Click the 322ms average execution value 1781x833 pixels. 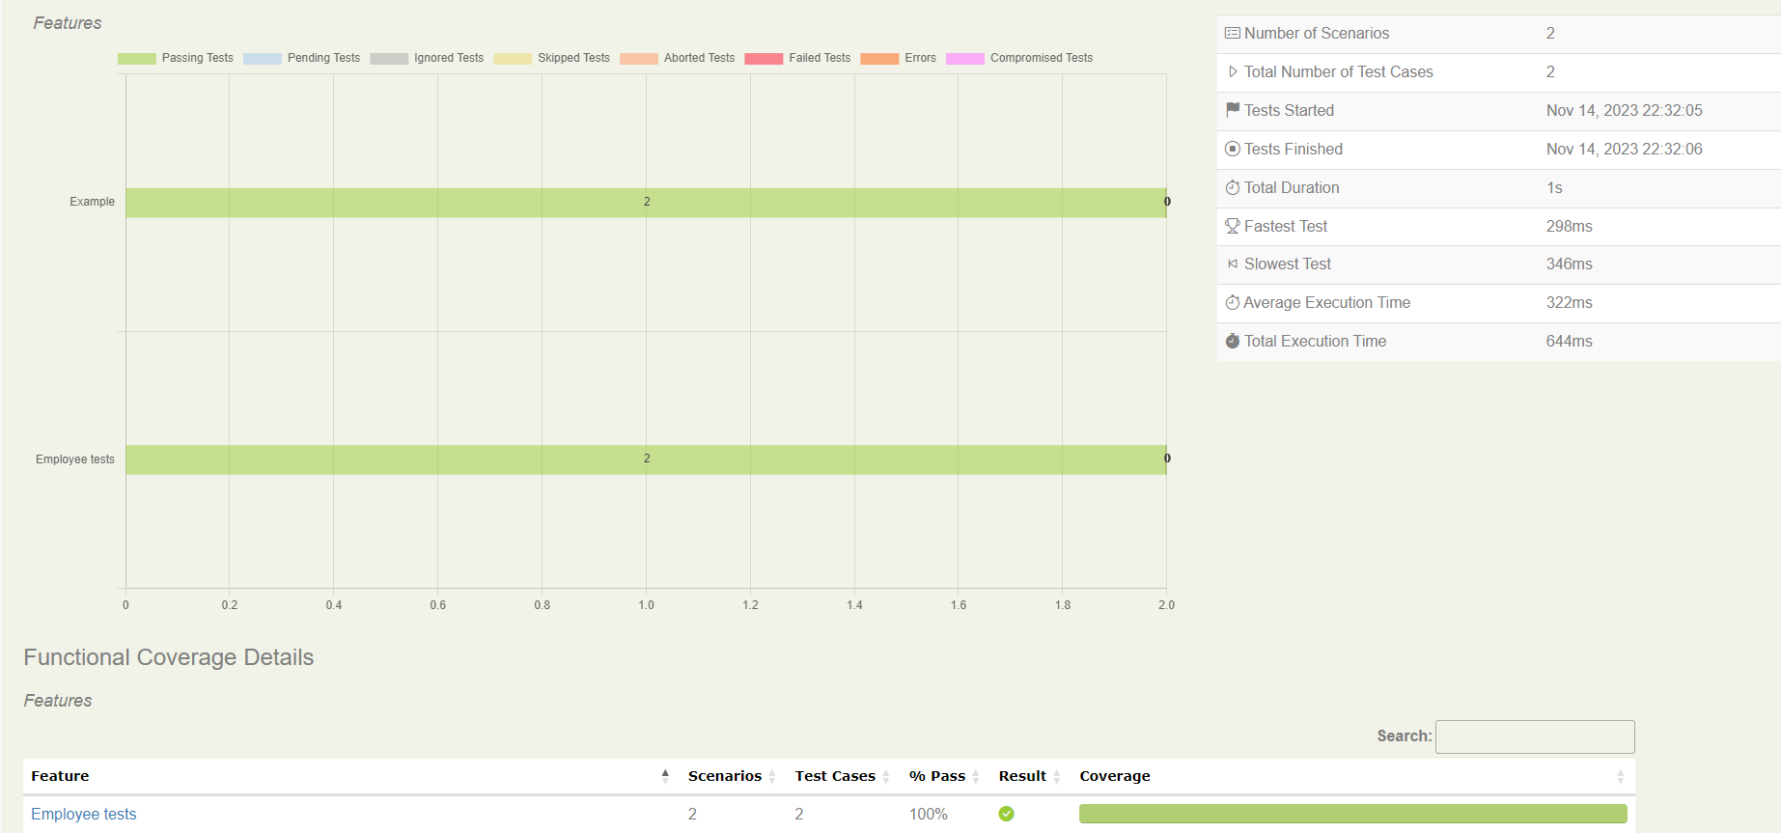[1569, 302]
